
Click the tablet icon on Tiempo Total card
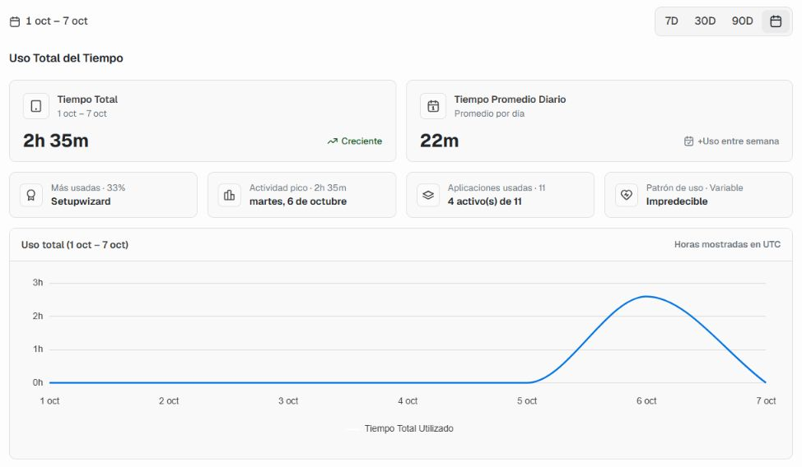[x=35, y=106]
